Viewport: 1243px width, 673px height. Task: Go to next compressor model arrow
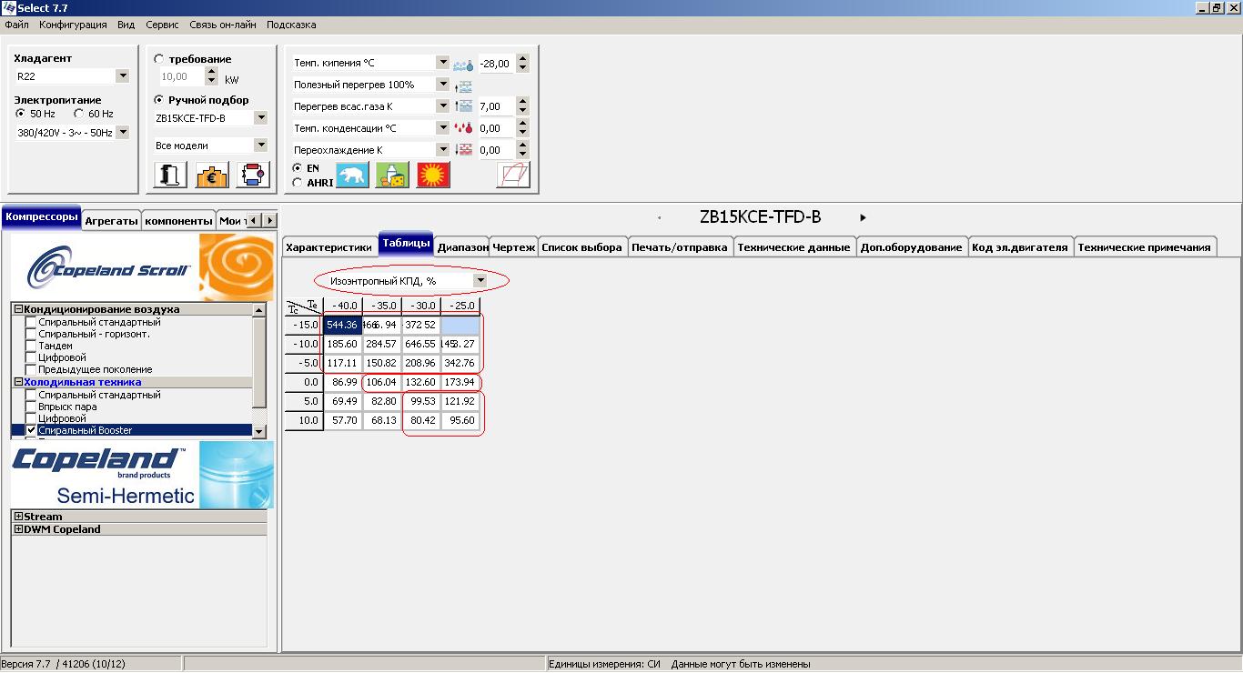point(863,217)
